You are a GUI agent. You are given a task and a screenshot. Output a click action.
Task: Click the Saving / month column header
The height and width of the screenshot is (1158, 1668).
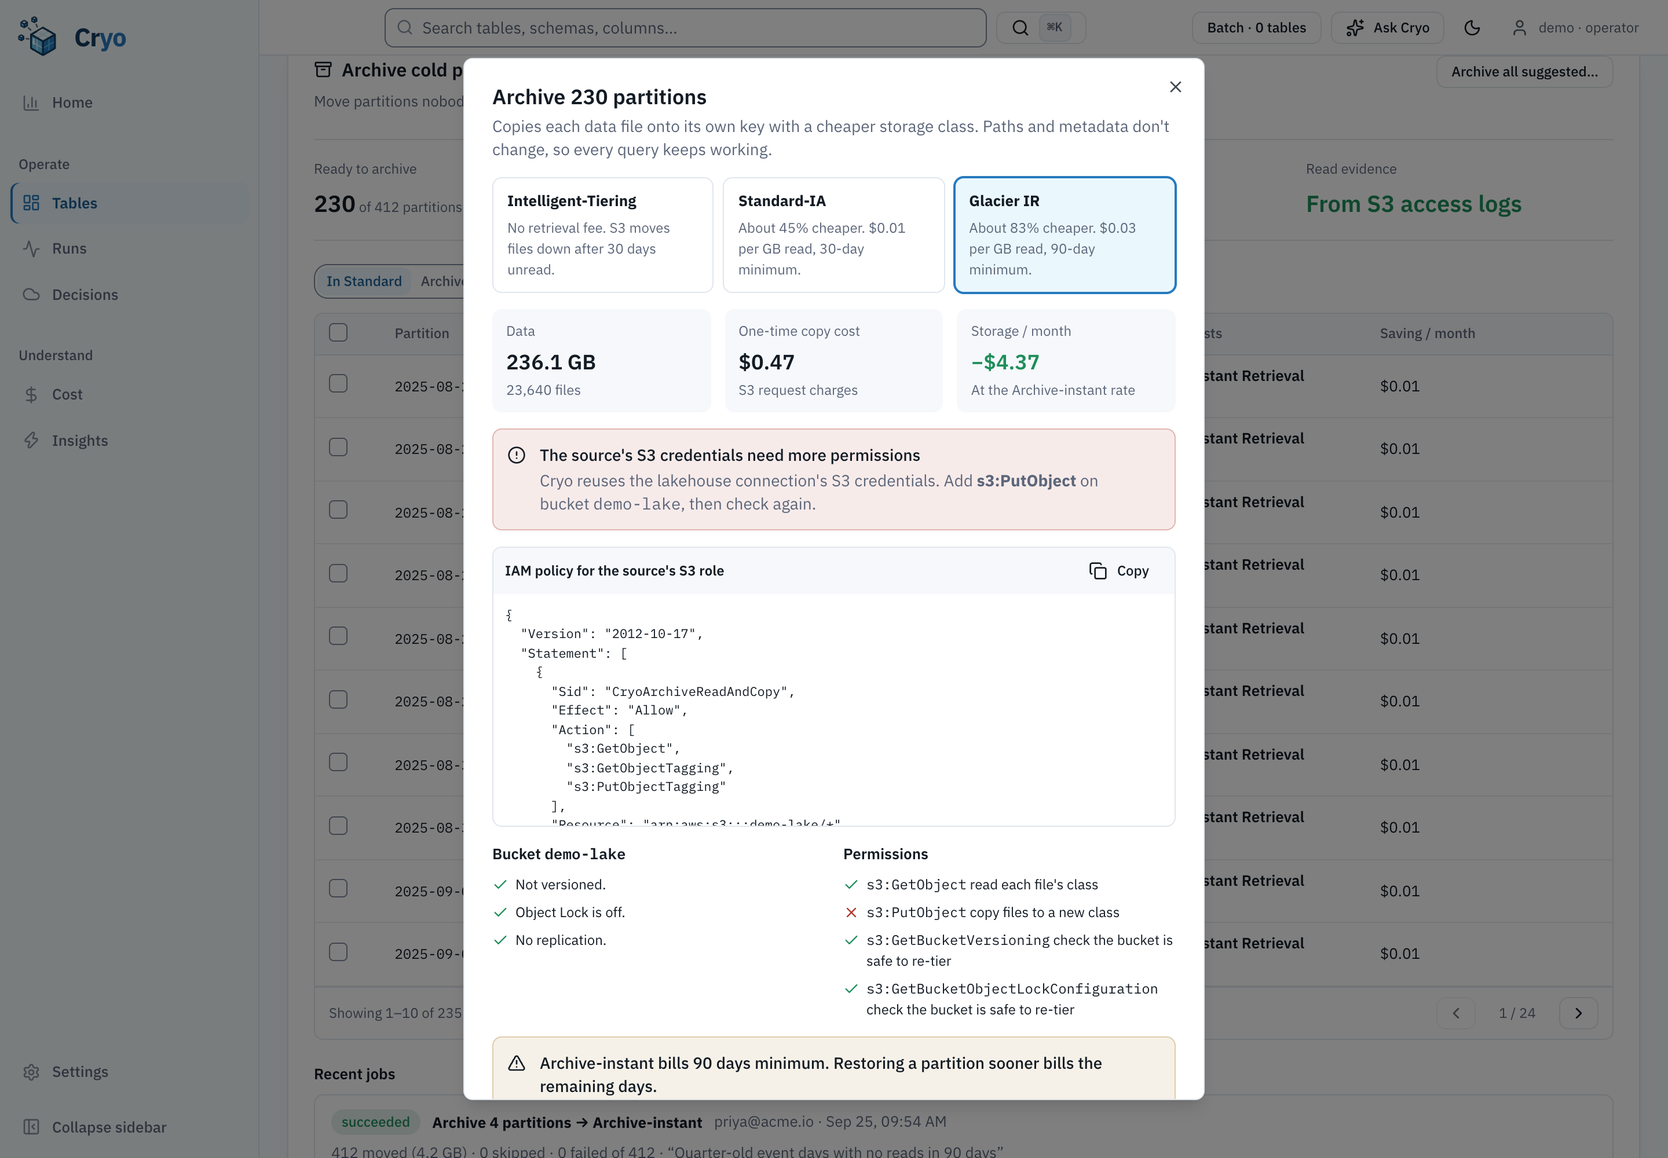click(x=1427, y=333)
